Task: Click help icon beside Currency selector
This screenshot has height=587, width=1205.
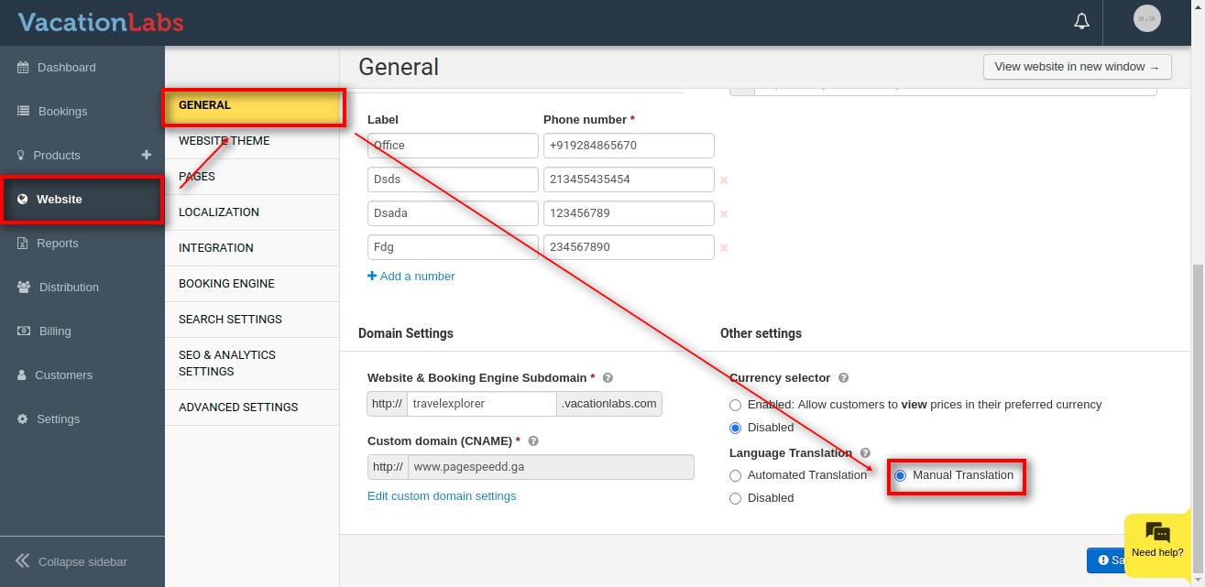Action: [x=843, y=378]
